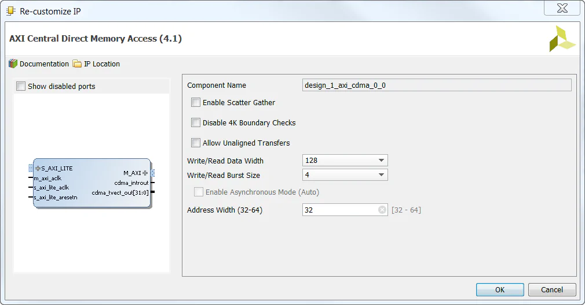Select the axi_cdma block in the diagram
The image size is (585, 305).
point(92,183)
